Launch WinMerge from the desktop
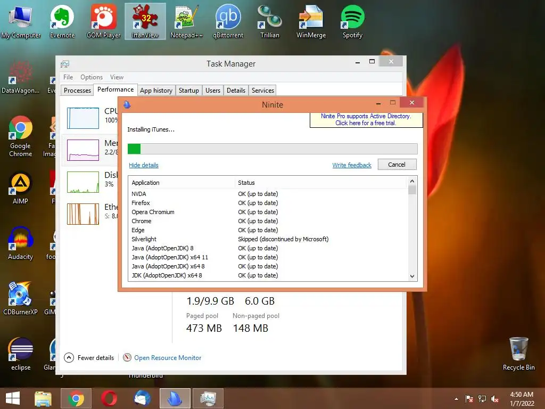545x409 pixels. coord(311,21)
